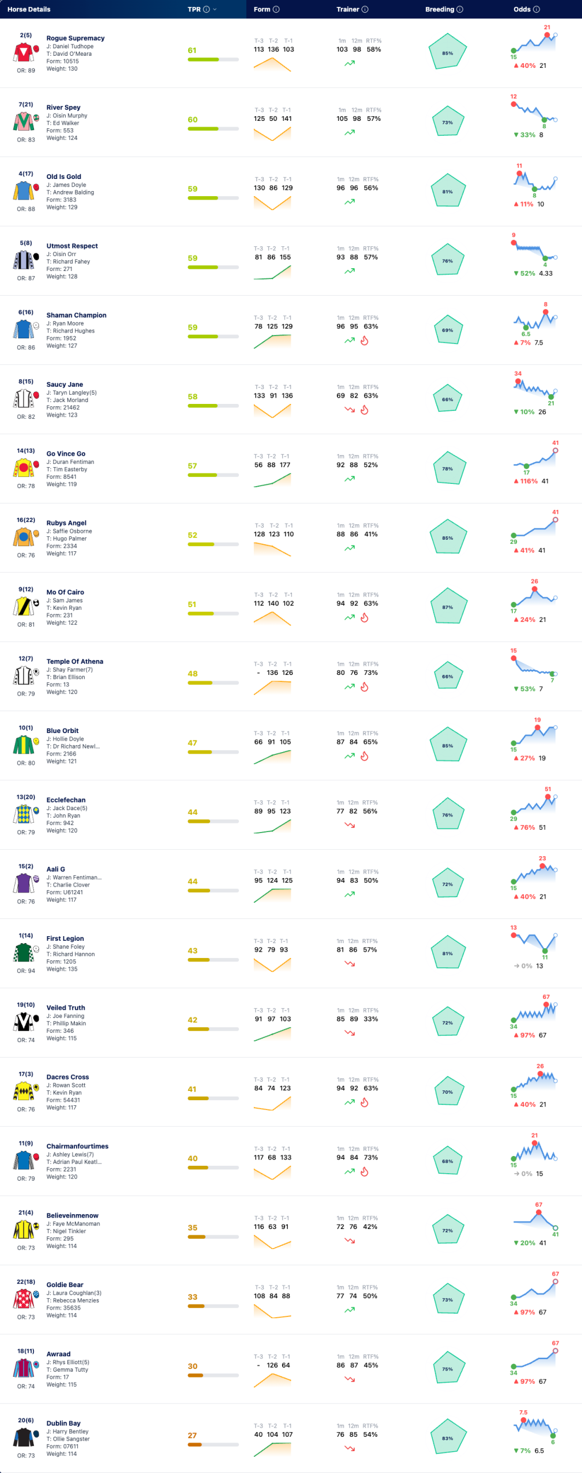This screenshot has width=582, height=1473.
Task: Click the Breeding column info icon
Action: click(x=460, y=9)
